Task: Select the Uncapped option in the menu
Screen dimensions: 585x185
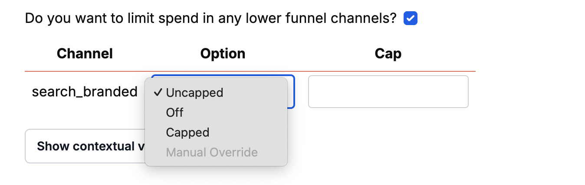Action: tap(194, 92)
